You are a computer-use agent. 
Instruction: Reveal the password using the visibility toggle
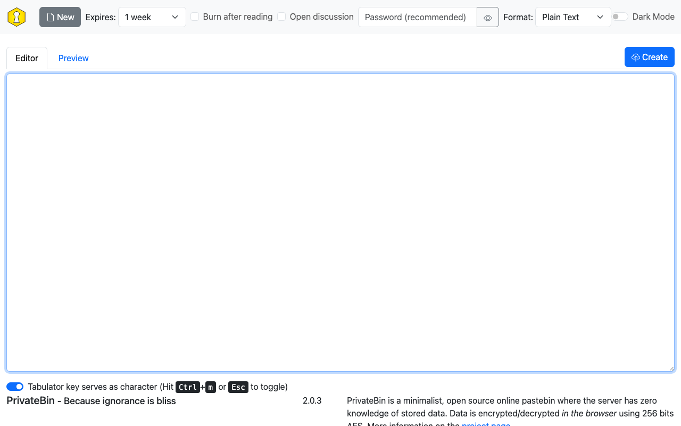pos(487,17)
